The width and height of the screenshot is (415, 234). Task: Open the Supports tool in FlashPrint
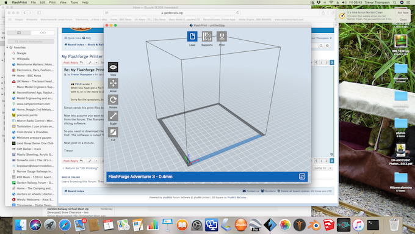click(x=207, y=37)
